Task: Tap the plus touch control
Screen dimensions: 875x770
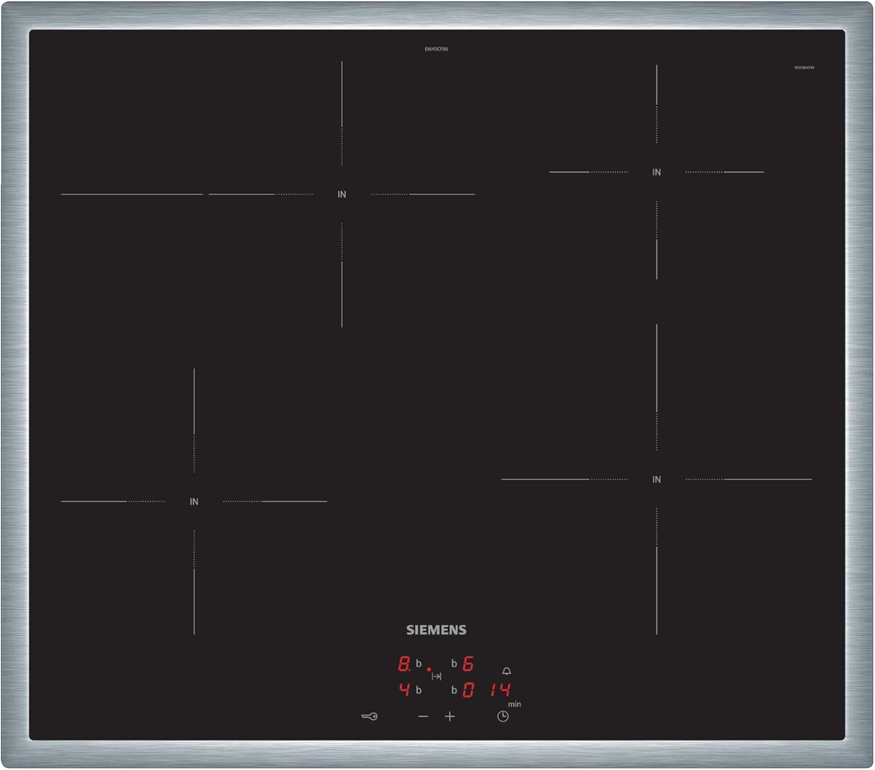Action: [450, 716]
